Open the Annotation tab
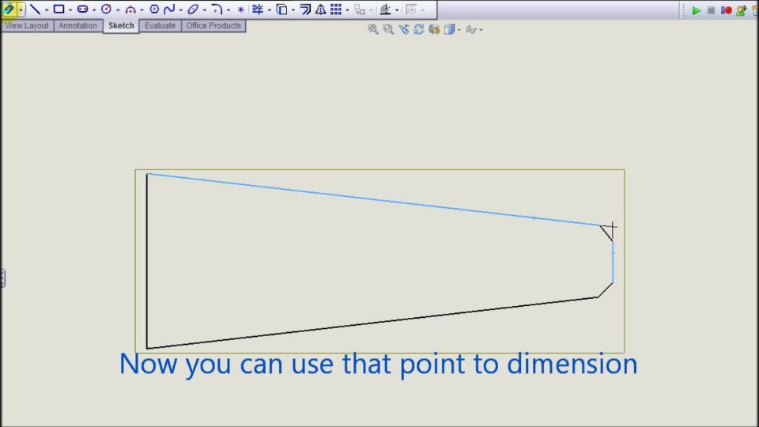Viewport: 759px width, 427px height. tap(78, 25)
